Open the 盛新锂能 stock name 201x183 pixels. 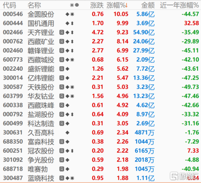coord(41,69)
